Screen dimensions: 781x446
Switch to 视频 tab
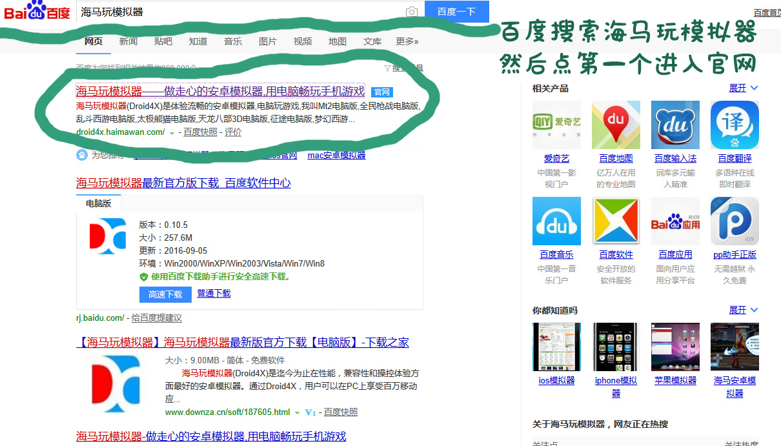tap(303, 41)
